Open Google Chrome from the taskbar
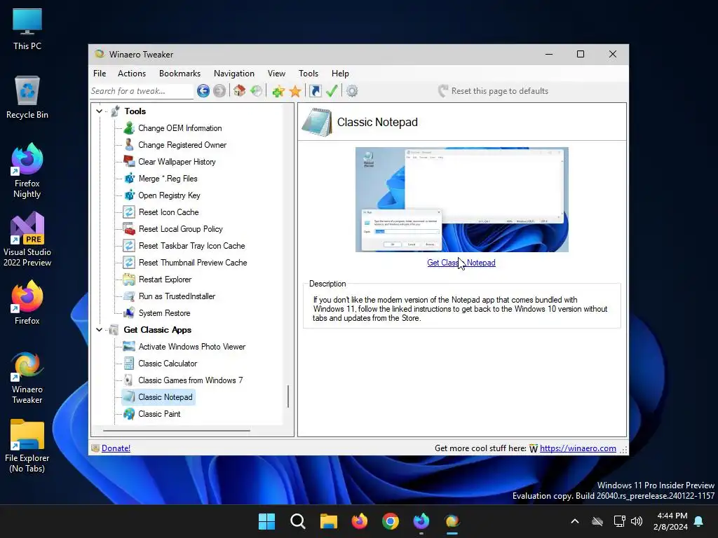Screen dimensions: 718x538 [390, 521]
